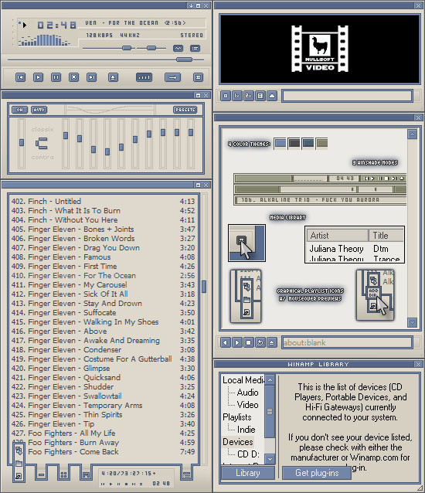Select Video in the library tree
This screenshot has height=493, width=425.
tap(248, 405)
